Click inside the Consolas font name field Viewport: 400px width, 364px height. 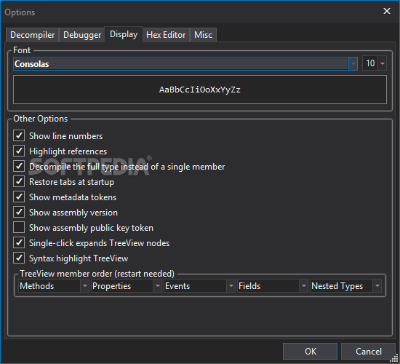(x=180, y=63)
